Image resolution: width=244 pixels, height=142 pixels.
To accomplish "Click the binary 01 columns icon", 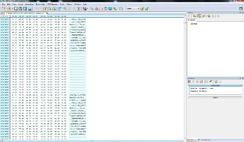I will [106, 9].
